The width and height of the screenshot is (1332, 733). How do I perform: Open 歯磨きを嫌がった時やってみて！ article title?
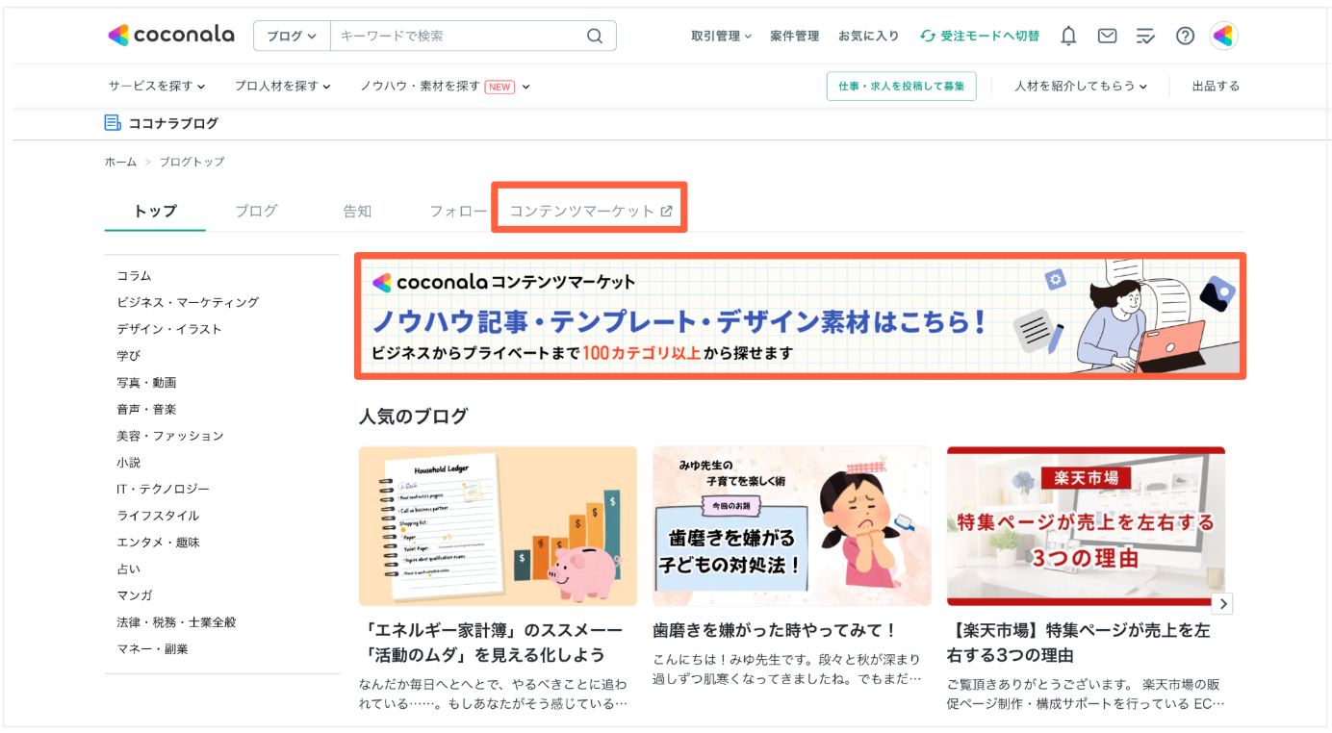coord(775,631)
